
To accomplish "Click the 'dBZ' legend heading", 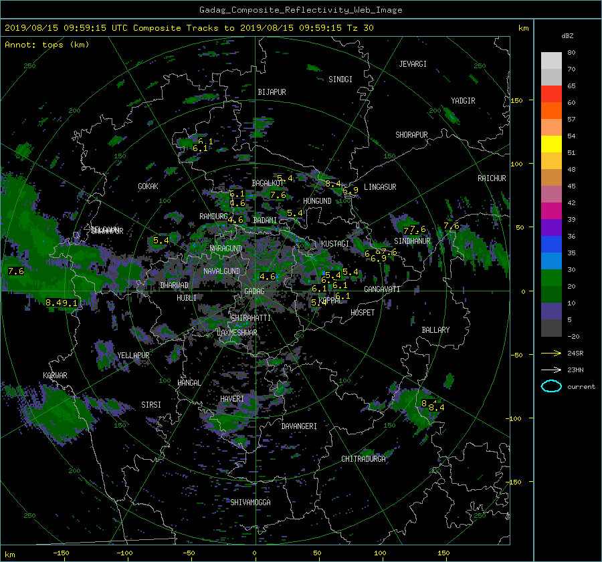I will tap(567, 36).
